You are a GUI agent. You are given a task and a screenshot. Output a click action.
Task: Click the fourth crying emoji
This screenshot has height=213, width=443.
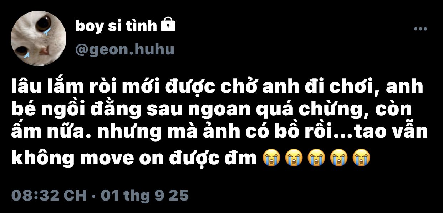[x=338, y=157]
